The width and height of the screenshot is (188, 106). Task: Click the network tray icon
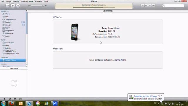(x=169, y=103)
